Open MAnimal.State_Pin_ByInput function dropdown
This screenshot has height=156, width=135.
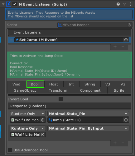(x=88, y=128)
